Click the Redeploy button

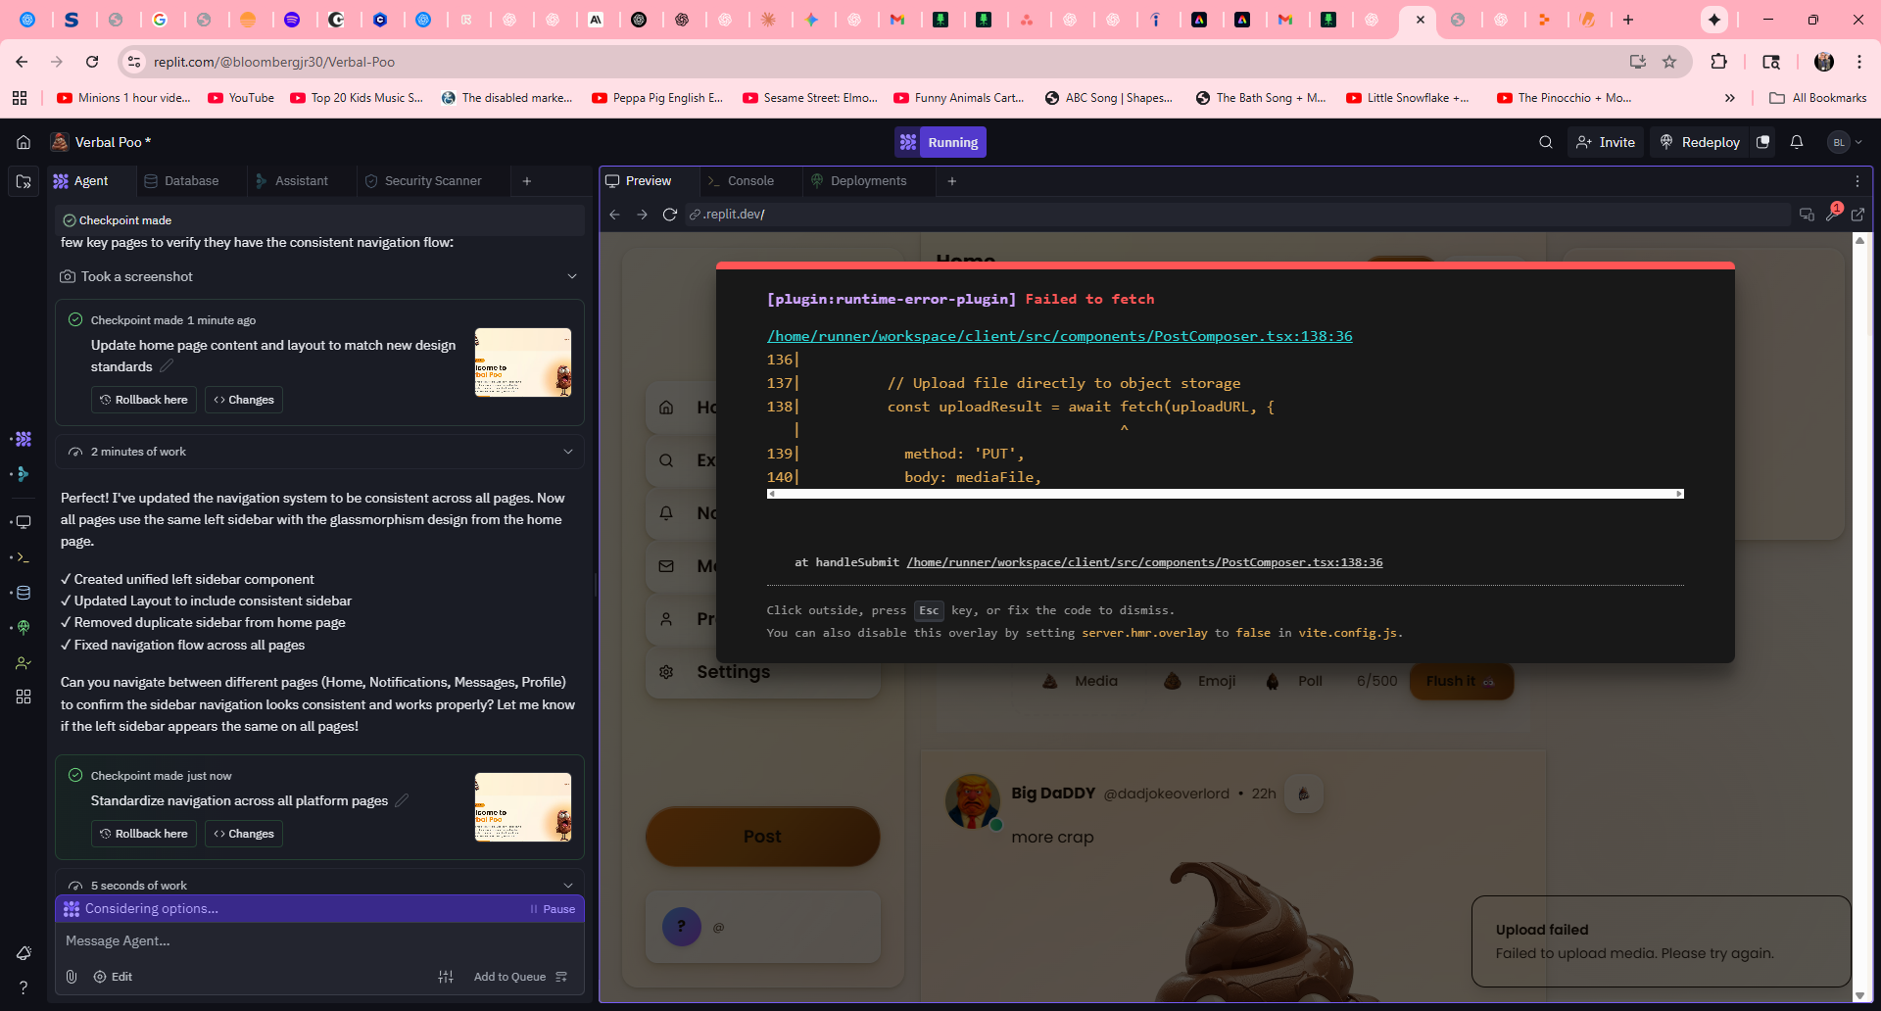pyautogui.click(x=1700, y=142)
